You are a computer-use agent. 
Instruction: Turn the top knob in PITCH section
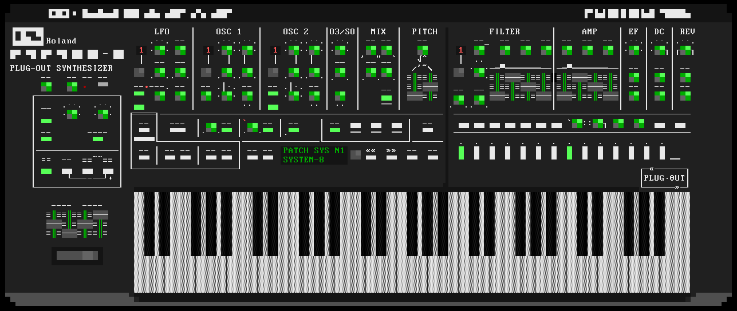(423, 50)
